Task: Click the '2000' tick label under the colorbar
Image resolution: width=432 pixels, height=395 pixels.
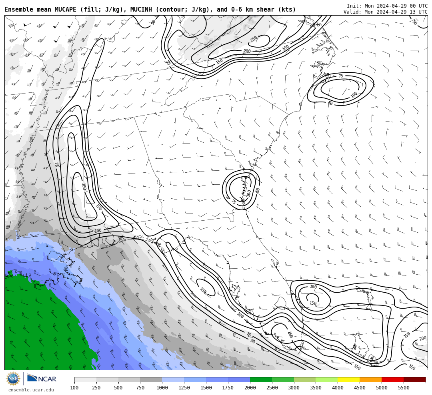Action: [x=250, y=388]
